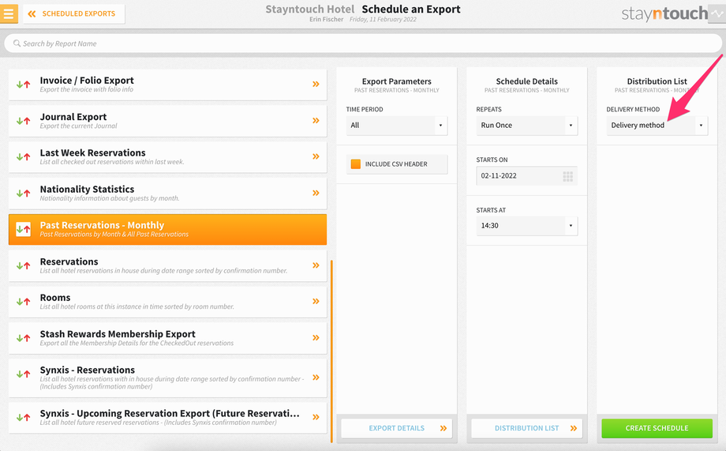Click the Distribution List button
Screen dimensions: 726x451
click(x=527, y=428)
